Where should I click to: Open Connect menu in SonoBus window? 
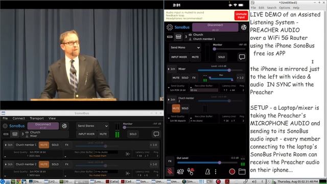coord(18,118)
